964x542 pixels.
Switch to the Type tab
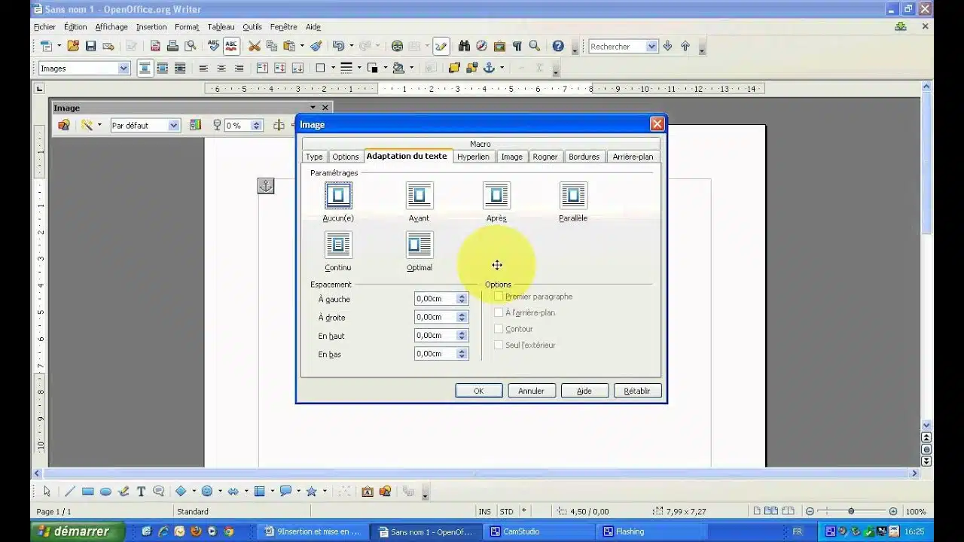point(315,157)
